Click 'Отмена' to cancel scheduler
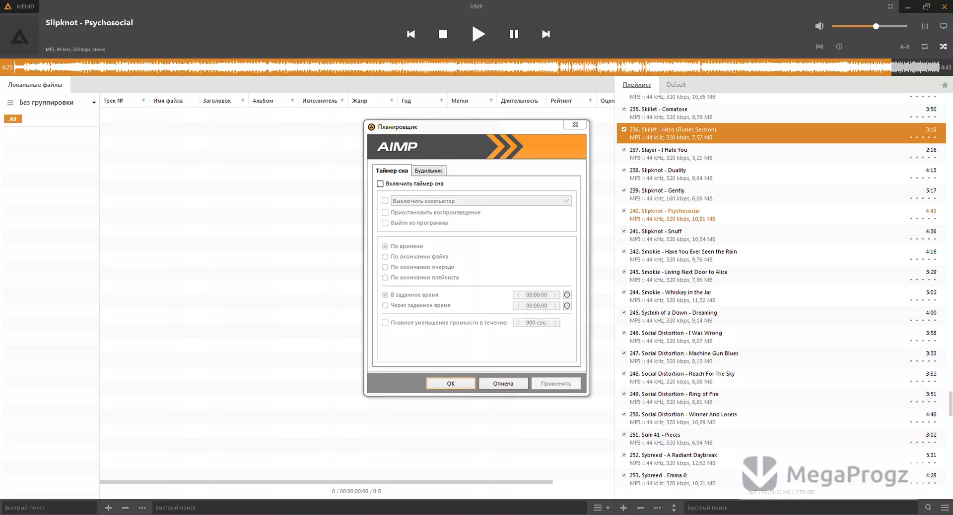Screen dimensions: 953x515 (503, 384)
